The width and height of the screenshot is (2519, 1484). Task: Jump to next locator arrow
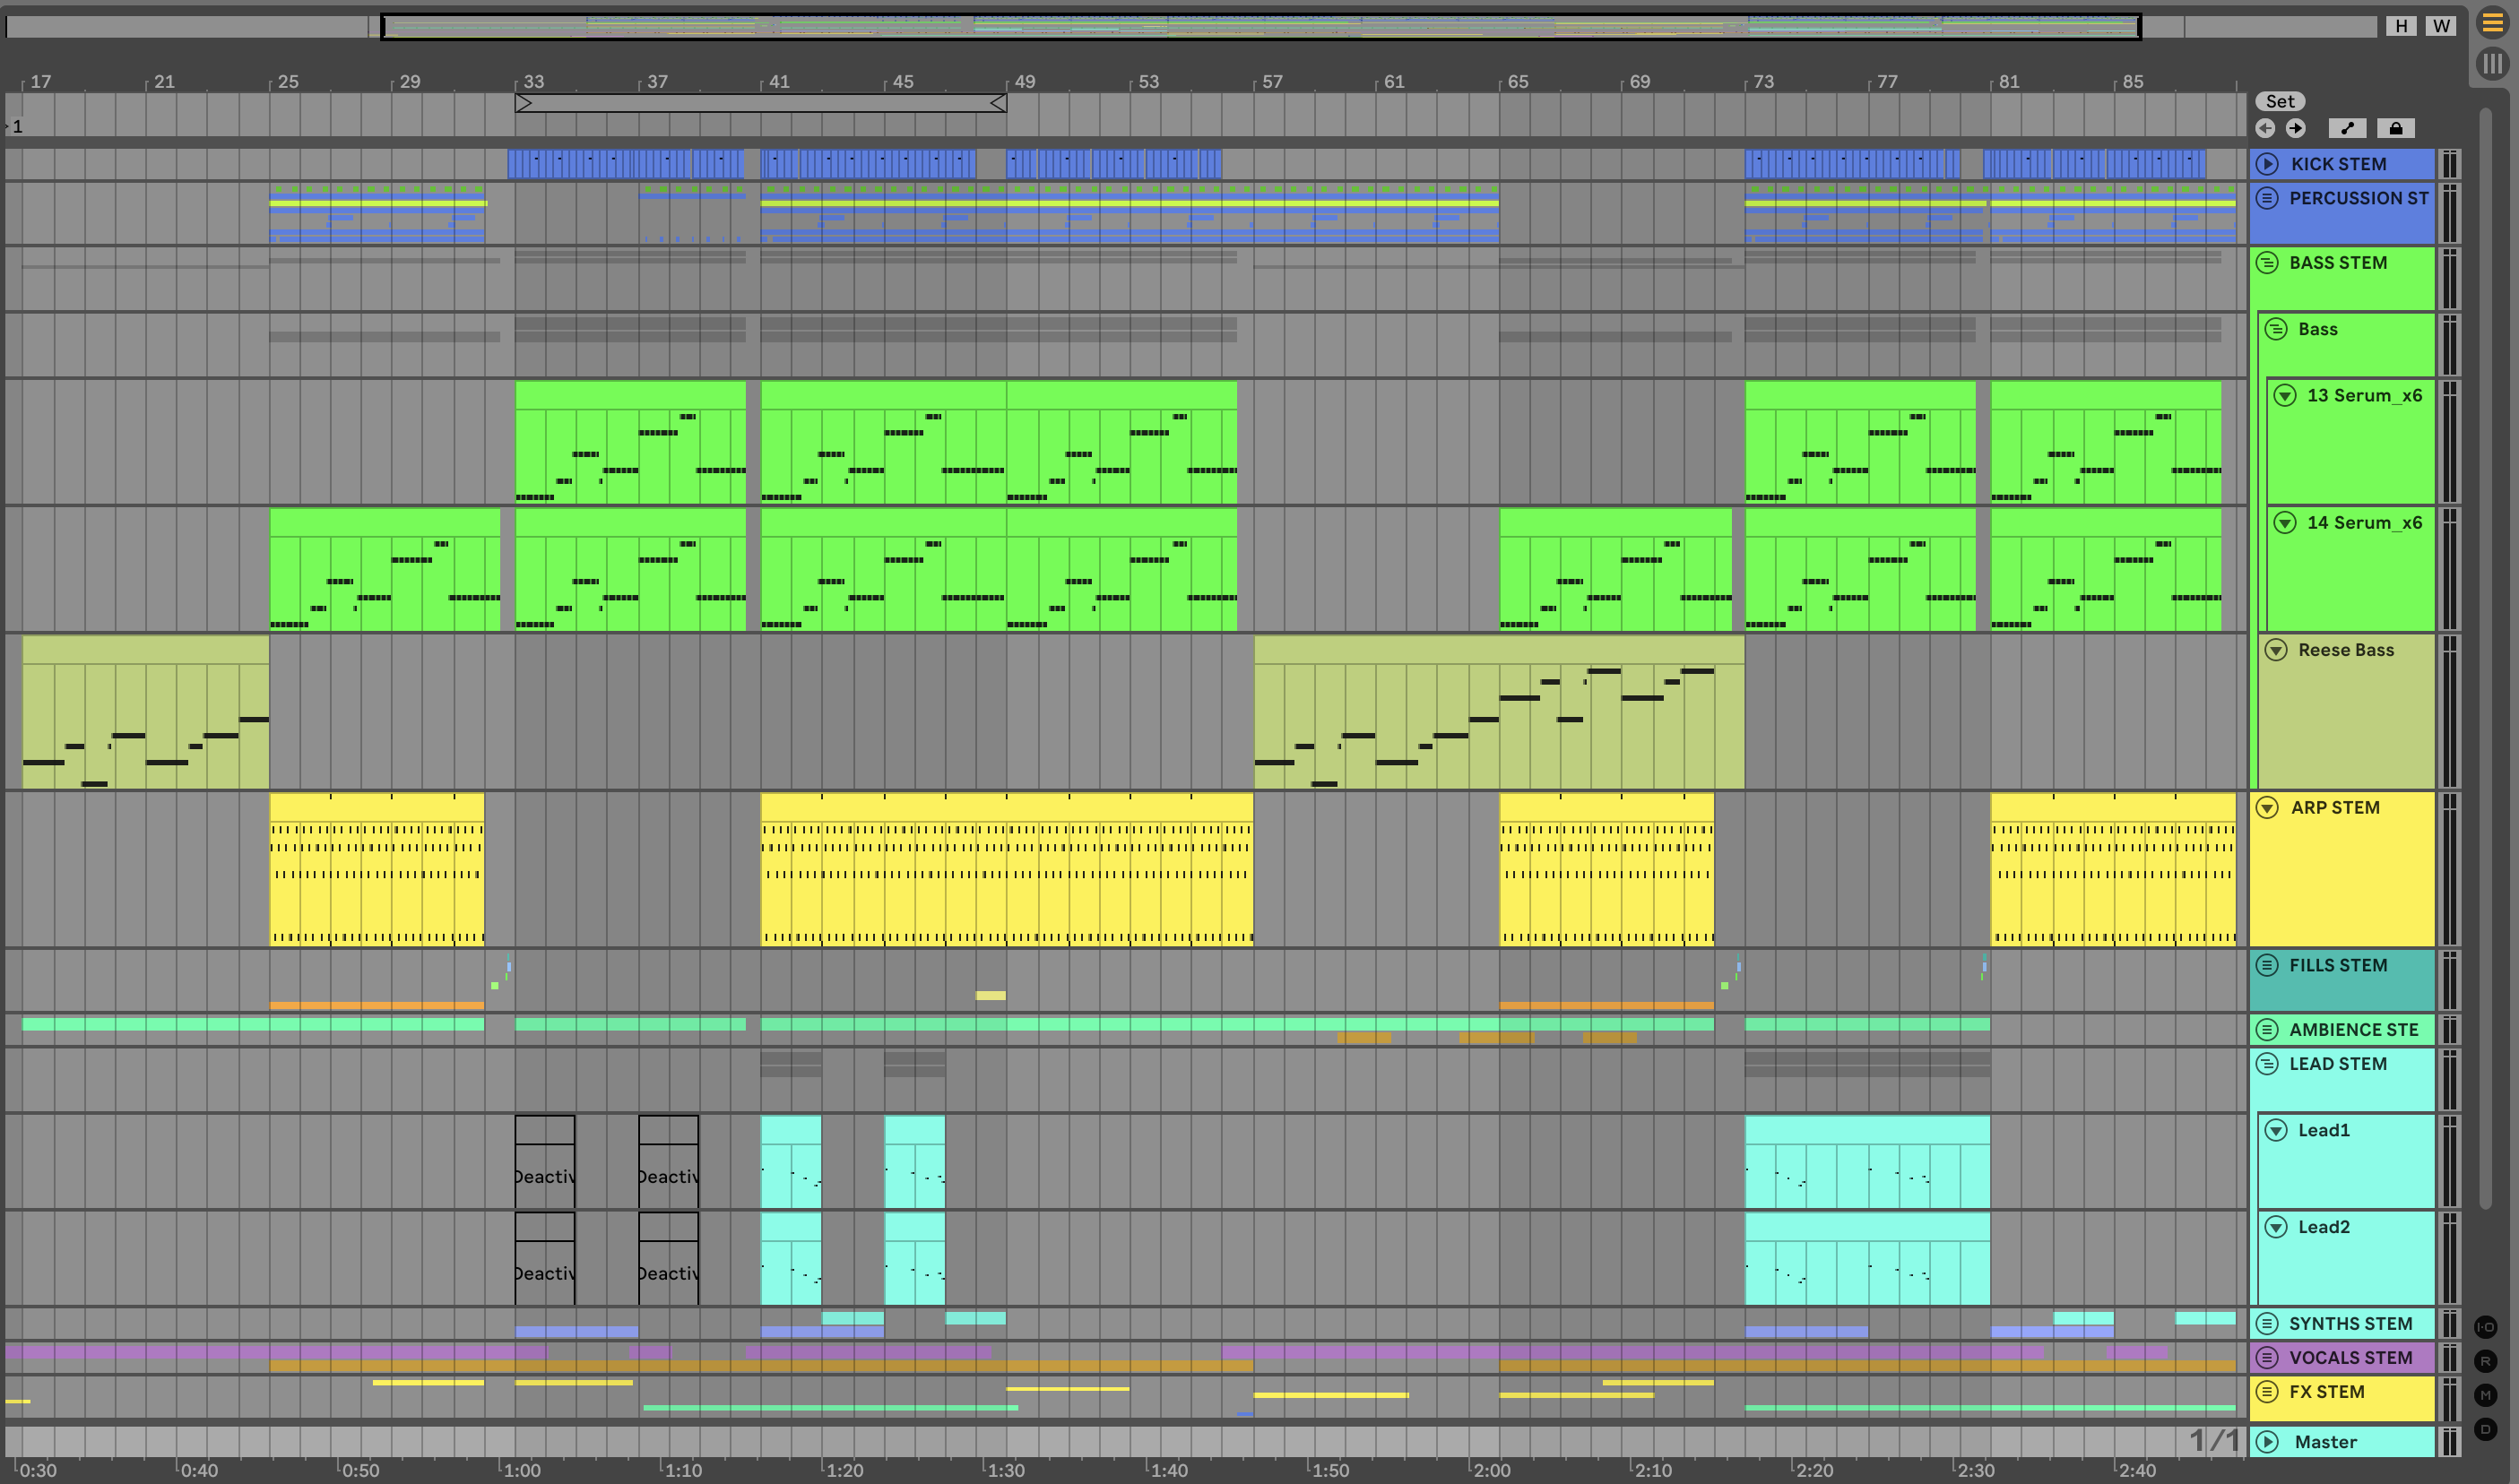pos(2296,128)
